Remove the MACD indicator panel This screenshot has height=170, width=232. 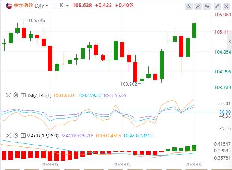8,136
